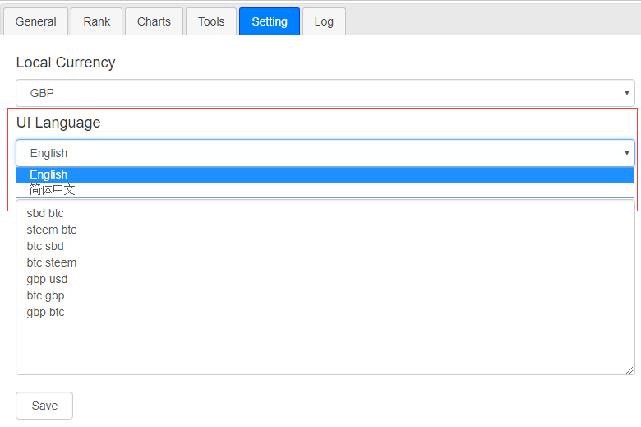Select 简体中文 language option

53,190
